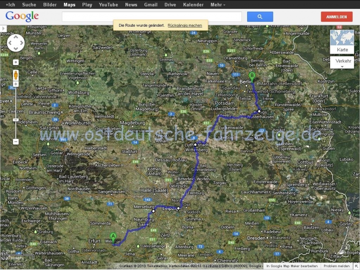The width and height of the screenshot is (360, 270).
Task: Click In Google Map Maker bearbeiten
Action: 292,266
